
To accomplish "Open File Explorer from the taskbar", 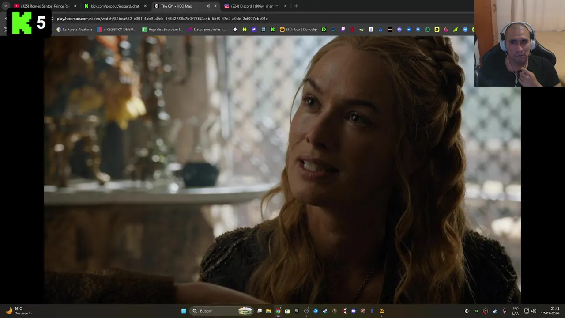I will pyautogui.click(x=268, y=311).
